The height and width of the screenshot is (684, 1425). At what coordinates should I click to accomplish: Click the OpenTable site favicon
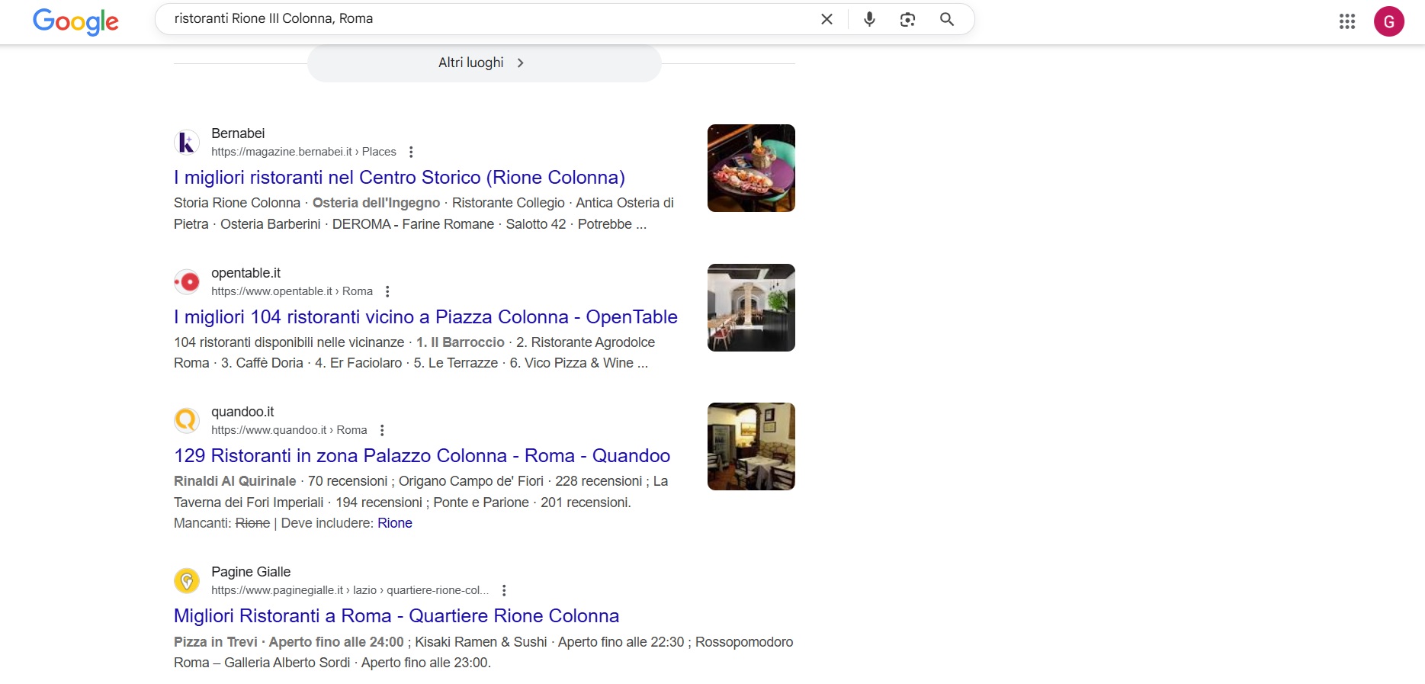coord(187,282)
